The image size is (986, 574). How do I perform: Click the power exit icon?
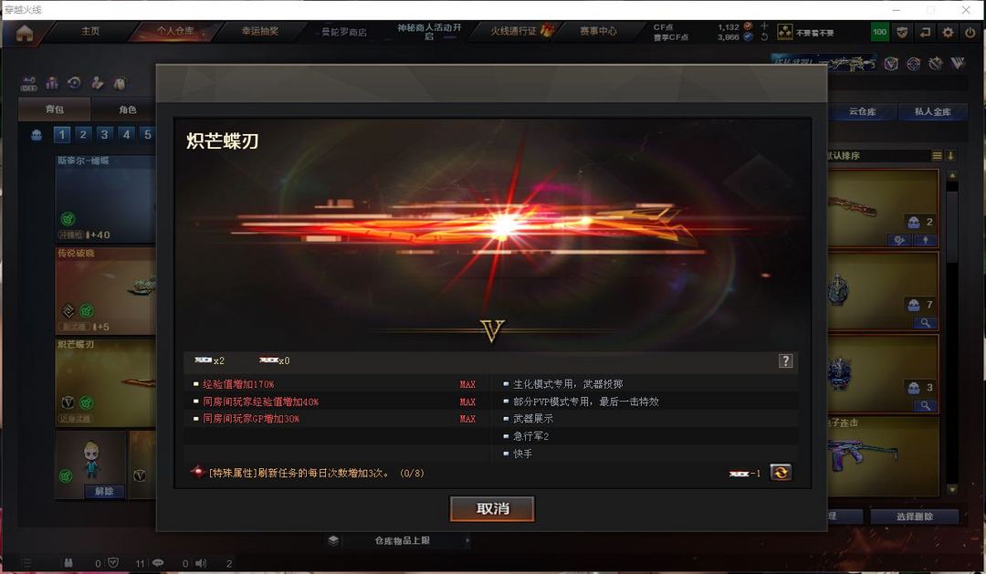tap(970, 32)
